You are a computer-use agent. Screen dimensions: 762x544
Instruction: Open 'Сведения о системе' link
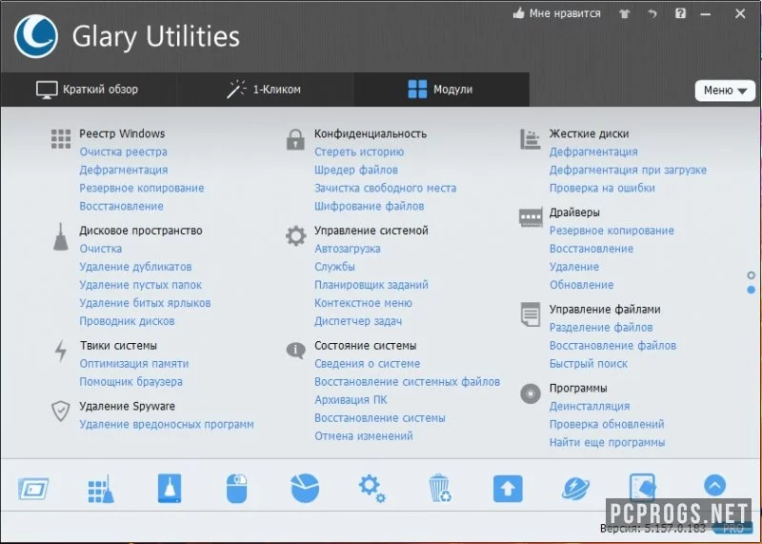368,364
